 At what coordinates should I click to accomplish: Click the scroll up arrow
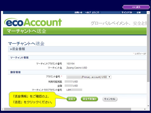(x=148, y=12)
